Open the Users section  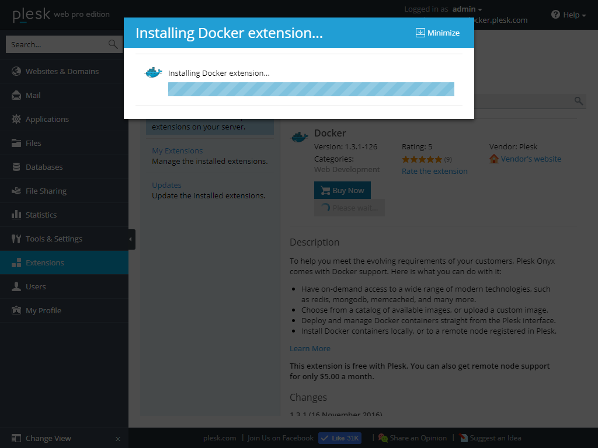tap(64, 286)
